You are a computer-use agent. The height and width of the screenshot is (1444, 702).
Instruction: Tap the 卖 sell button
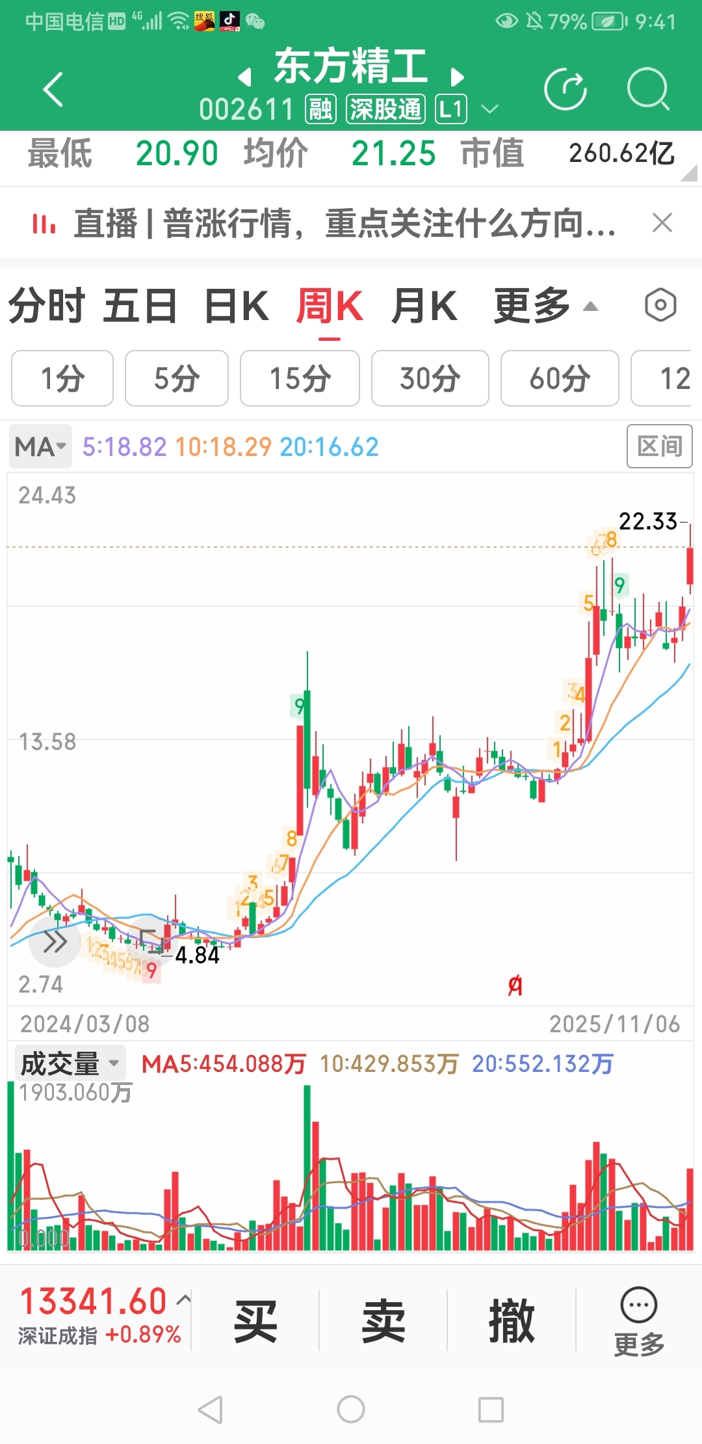[x=383, y=1321]
